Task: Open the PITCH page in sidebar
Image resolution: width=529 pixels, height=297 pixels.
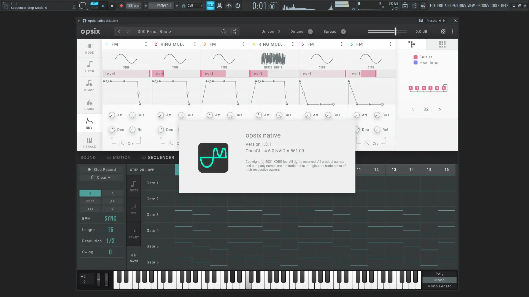Action: point(89,67)
